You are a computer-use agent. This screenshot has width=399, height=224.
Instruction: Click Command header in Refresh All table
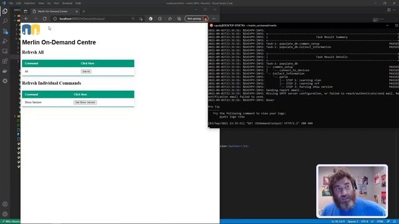coord(31,63)
